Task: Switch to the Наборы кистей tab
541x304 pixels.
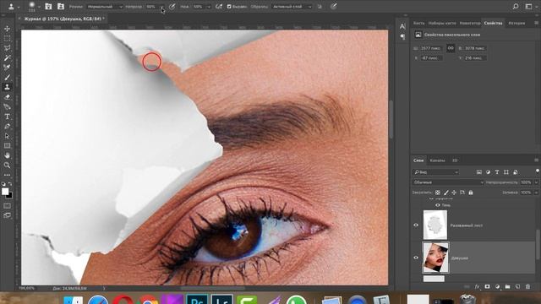Action: (x=442, y=23)
